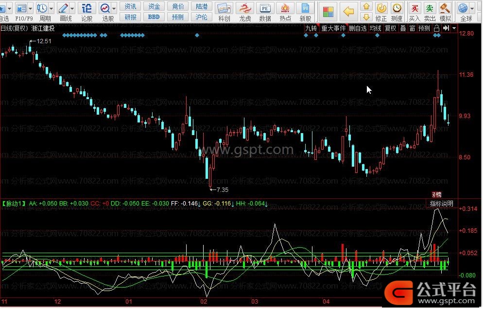Expand the 全球 global dropdown arrow

pos(472,8)
